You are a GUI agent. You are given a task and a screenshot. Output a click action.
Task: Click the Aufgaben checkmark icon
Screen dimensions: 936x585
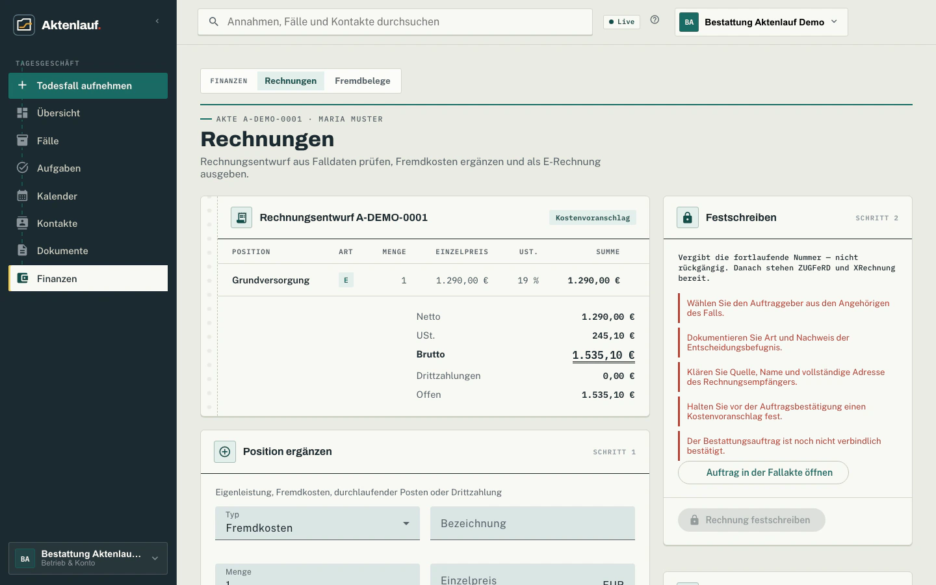(22, 168)
